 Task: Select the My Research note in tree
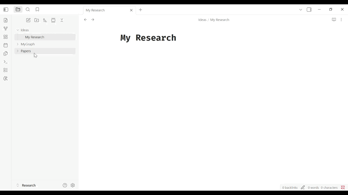tap(45, 37)
